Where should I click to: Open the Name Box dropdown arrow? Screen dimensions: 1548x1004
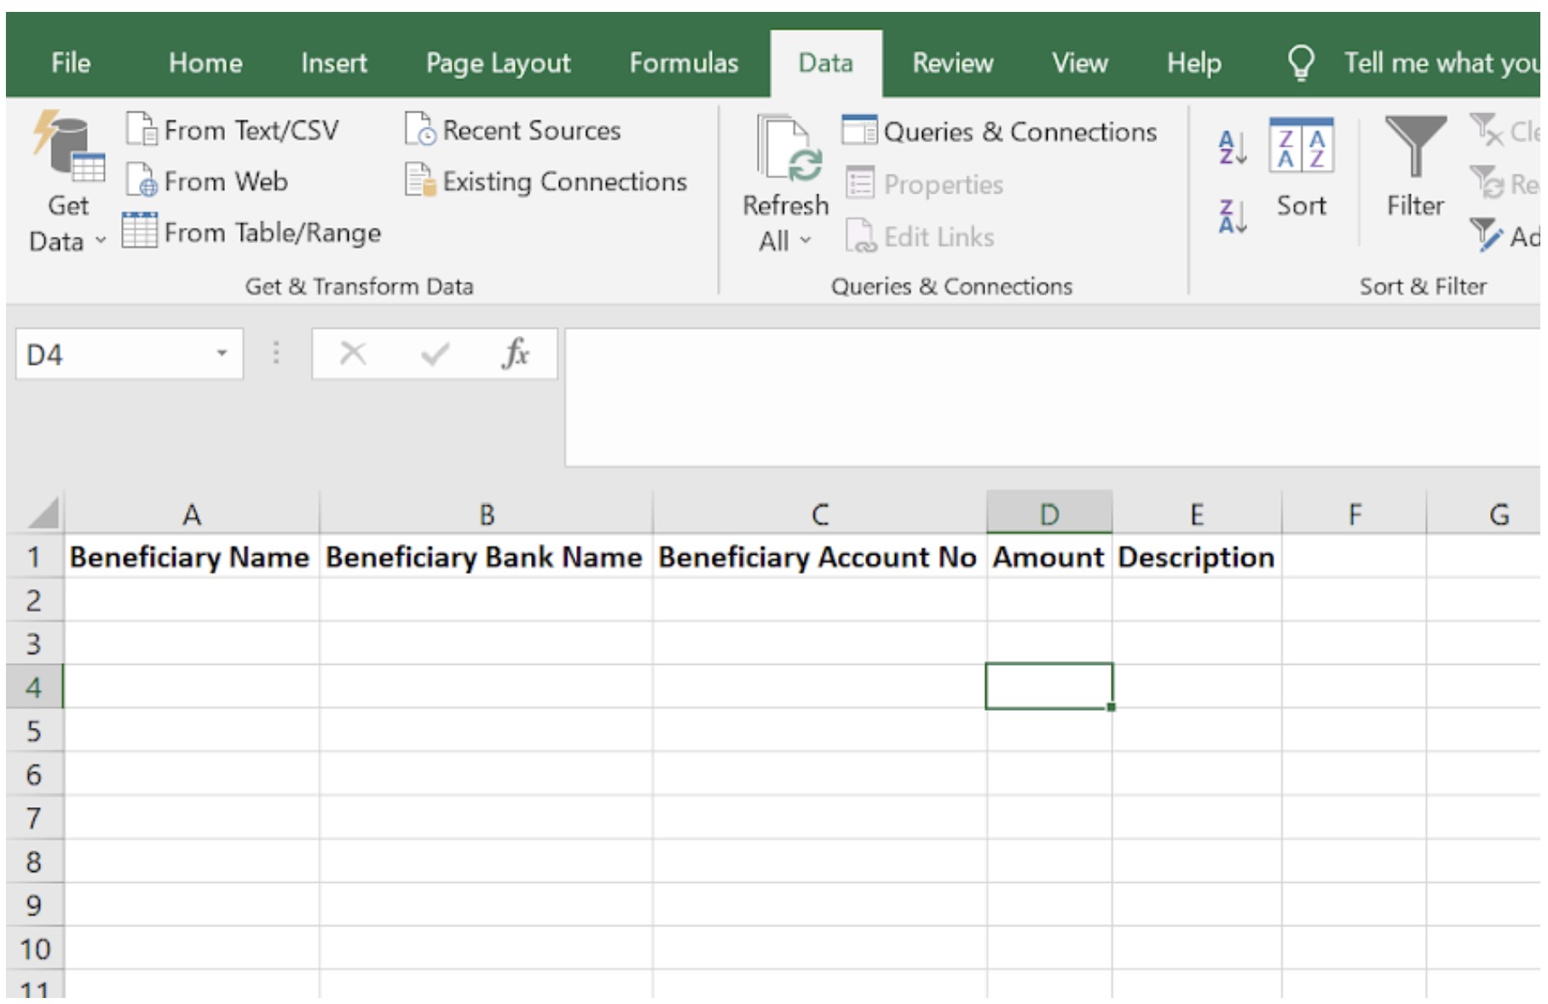click(x=222, y=354)
